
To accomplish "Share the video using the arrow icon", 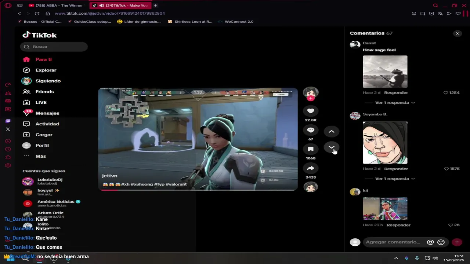I will click(311, 168).
